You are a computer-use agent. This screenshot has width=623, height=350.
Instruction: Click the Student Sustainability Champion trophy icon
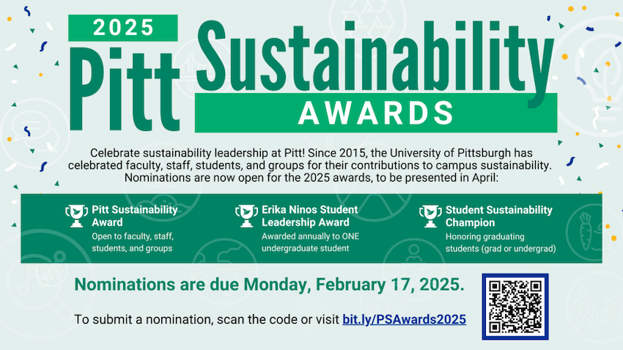click(x=431, y=215)
